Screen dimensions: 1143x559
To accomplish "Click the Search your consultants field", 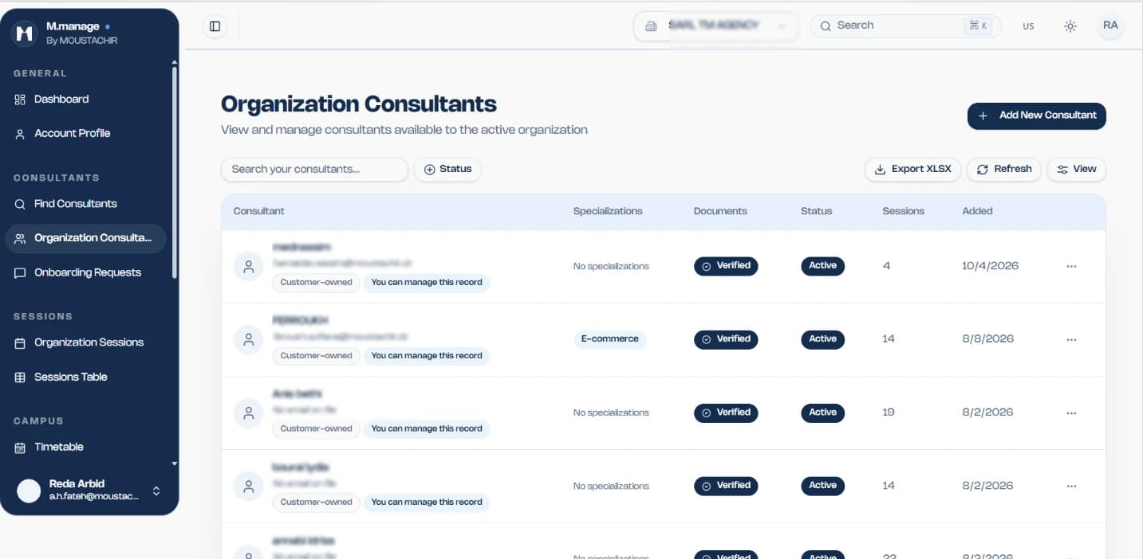I will pyautogui.click(x=314, y=170).
